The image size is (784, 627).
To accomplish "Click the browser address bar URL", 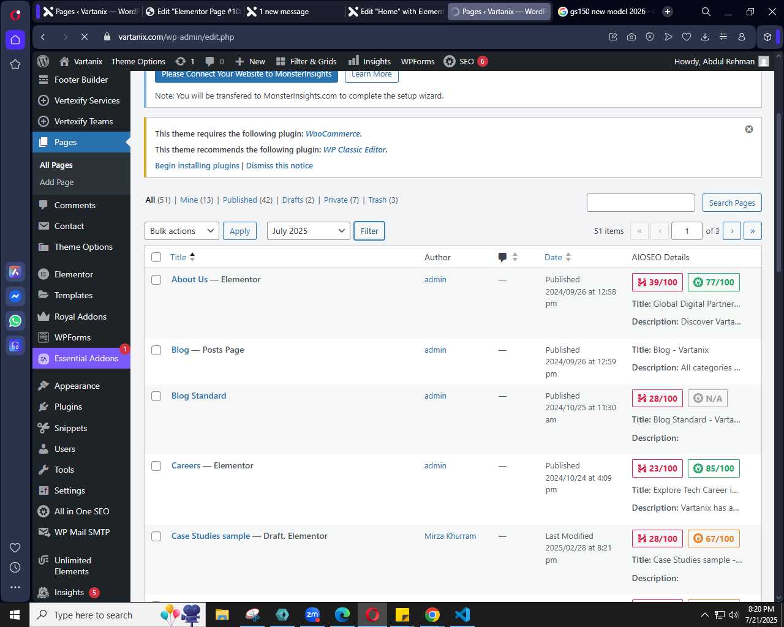I will (x=176, y=37).
